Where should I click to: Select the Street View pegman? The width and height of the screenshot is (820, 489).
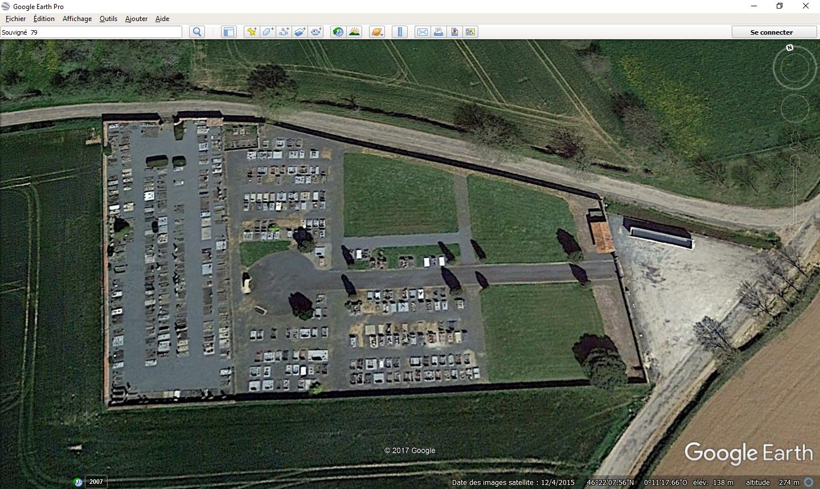pos(795,140)
